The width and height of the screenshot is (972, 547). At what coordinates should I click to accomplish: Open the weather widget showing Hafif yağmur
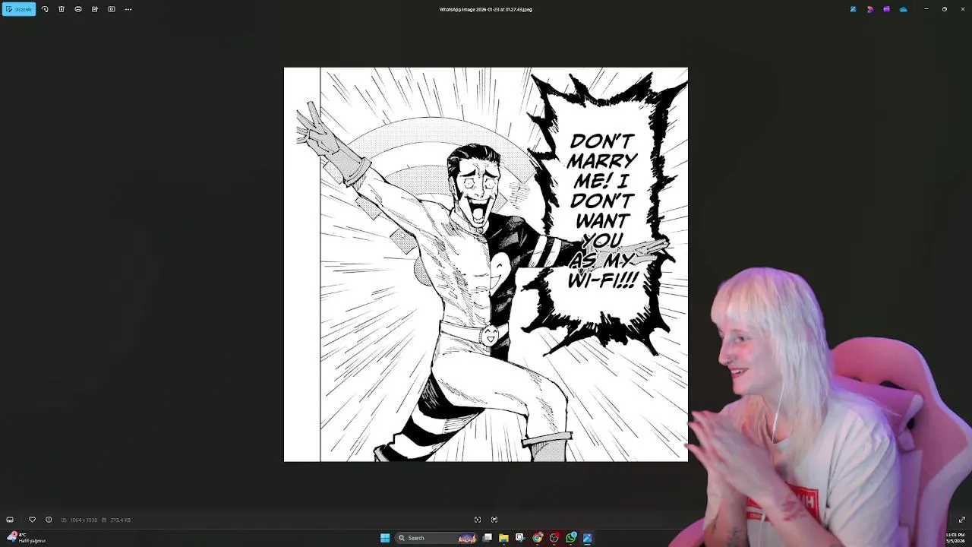(x=26, y=538)
